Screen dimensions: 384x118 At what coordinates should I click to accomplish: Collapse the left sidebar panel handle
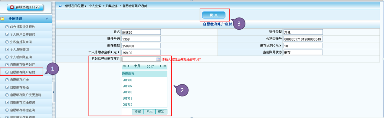tap(54, 92)
